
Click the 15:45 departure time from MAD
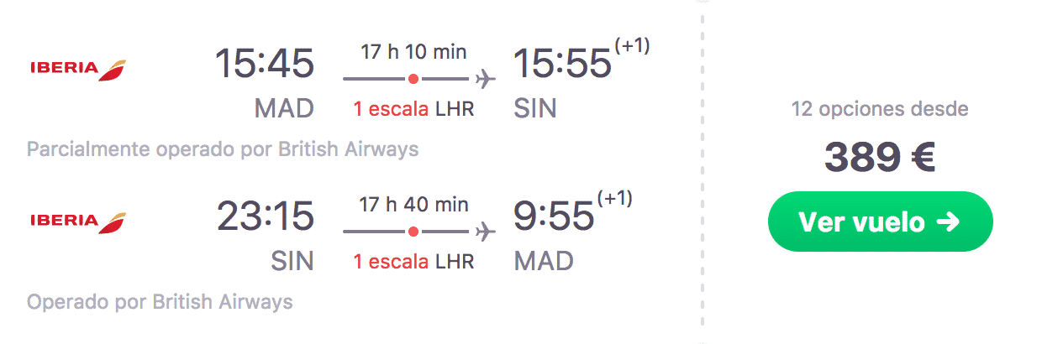(265, 64)
